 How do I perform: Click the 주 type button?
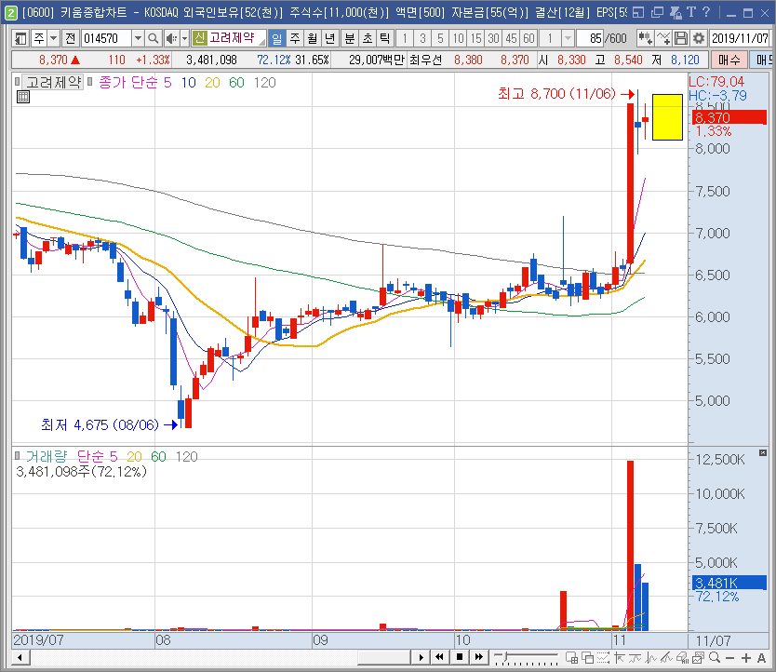coord(39,38)
